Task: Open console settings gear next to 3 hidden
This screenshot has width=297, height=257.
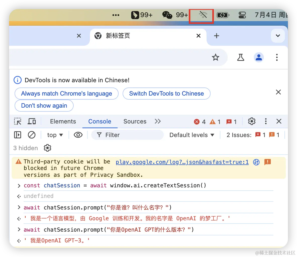Action: tap(47, 148)
